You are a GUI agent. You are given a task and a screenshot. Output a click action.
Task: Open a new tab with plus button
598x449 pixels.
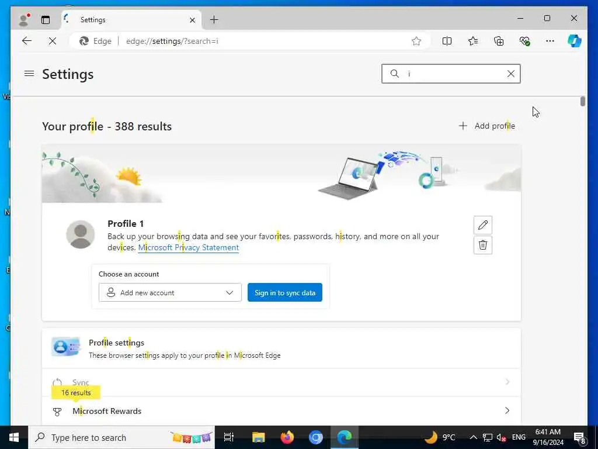tap(214, 19)
